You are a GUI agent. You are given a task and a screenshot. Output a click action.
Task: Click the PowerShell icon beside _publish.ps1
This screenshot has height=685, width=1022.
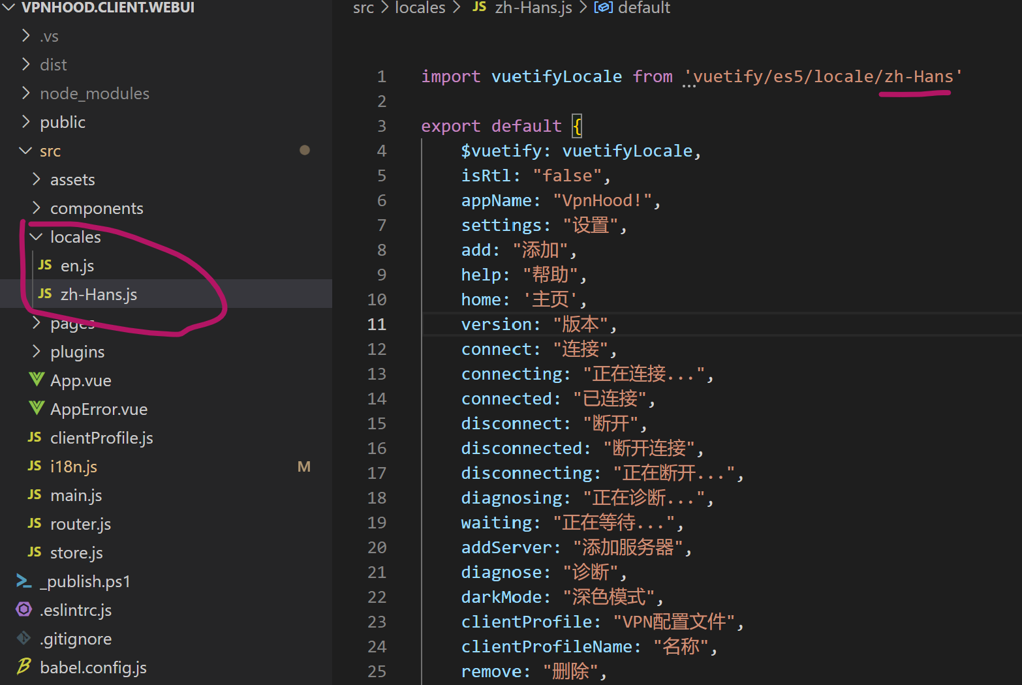point(23,581)
